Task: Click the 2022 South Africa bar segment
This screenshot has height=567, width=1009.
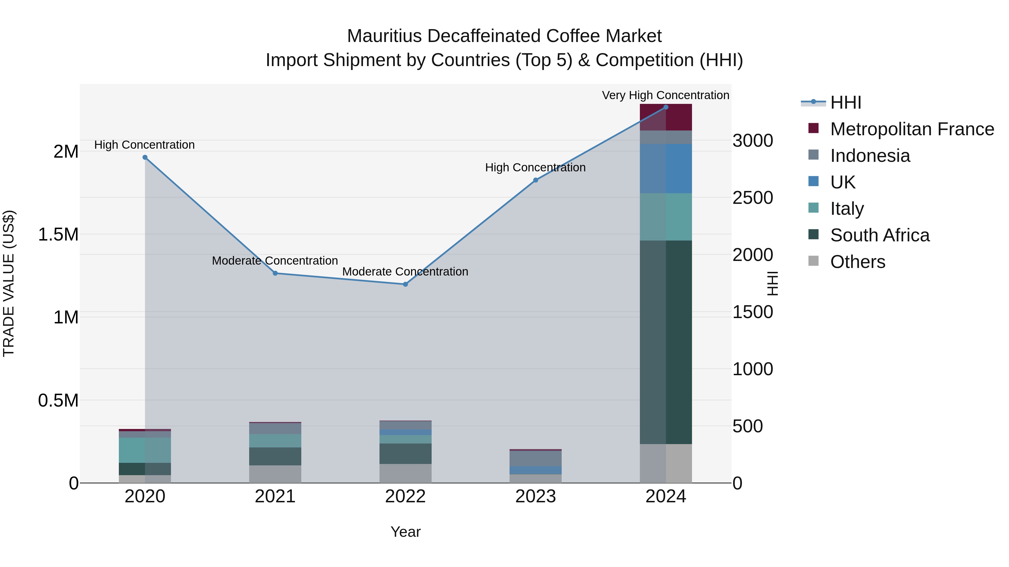Action: [405, 454]
